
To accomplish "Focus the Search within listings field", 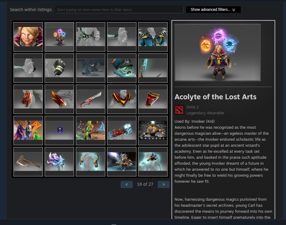I will (119, 10).
